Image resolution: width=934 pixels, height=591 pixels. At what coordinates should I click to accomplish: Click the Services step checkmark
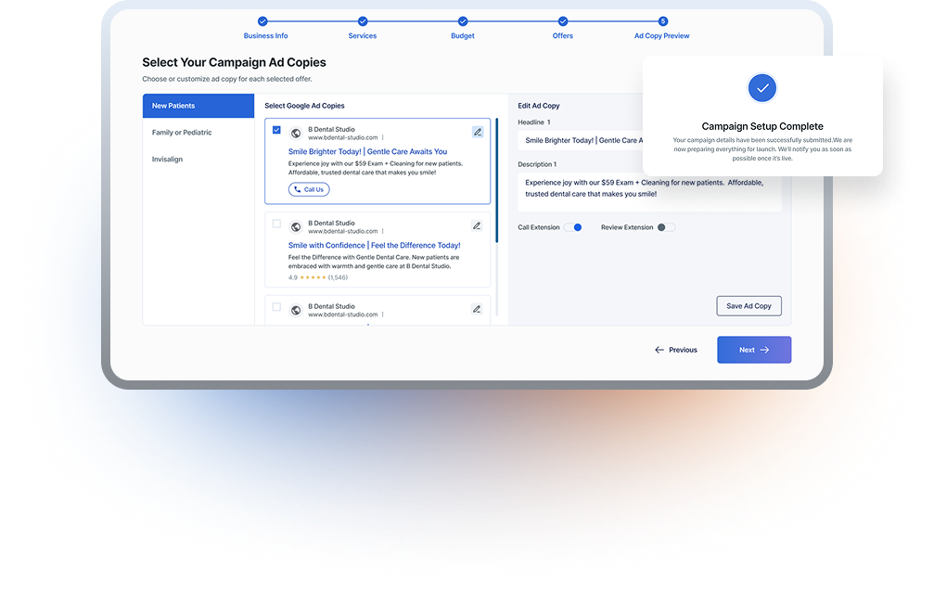tap(363, 20)
